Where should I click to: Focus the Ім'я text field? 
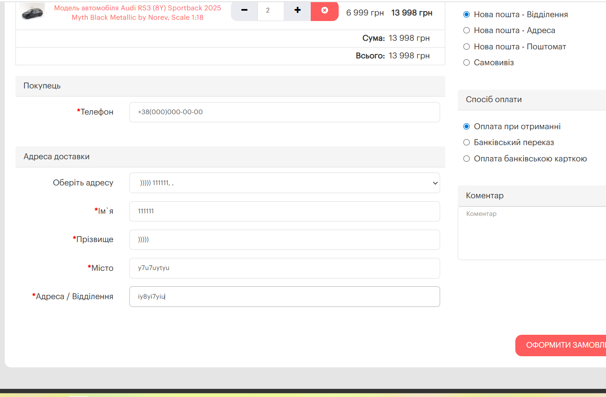coord(285,211)
